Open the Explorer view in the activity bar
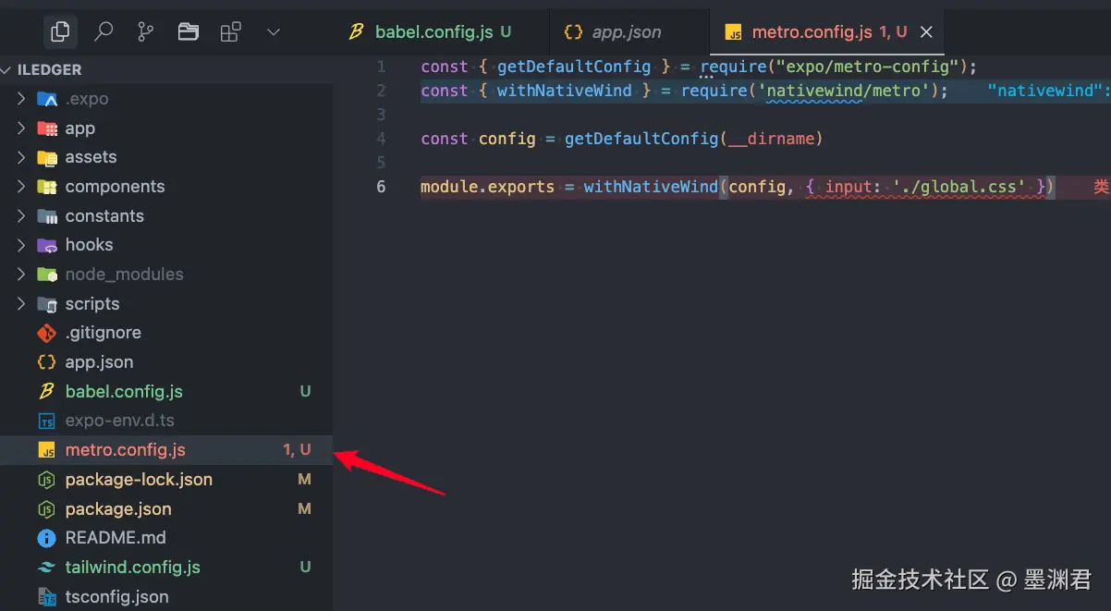Screen dimensions: 1111x611 60,32
